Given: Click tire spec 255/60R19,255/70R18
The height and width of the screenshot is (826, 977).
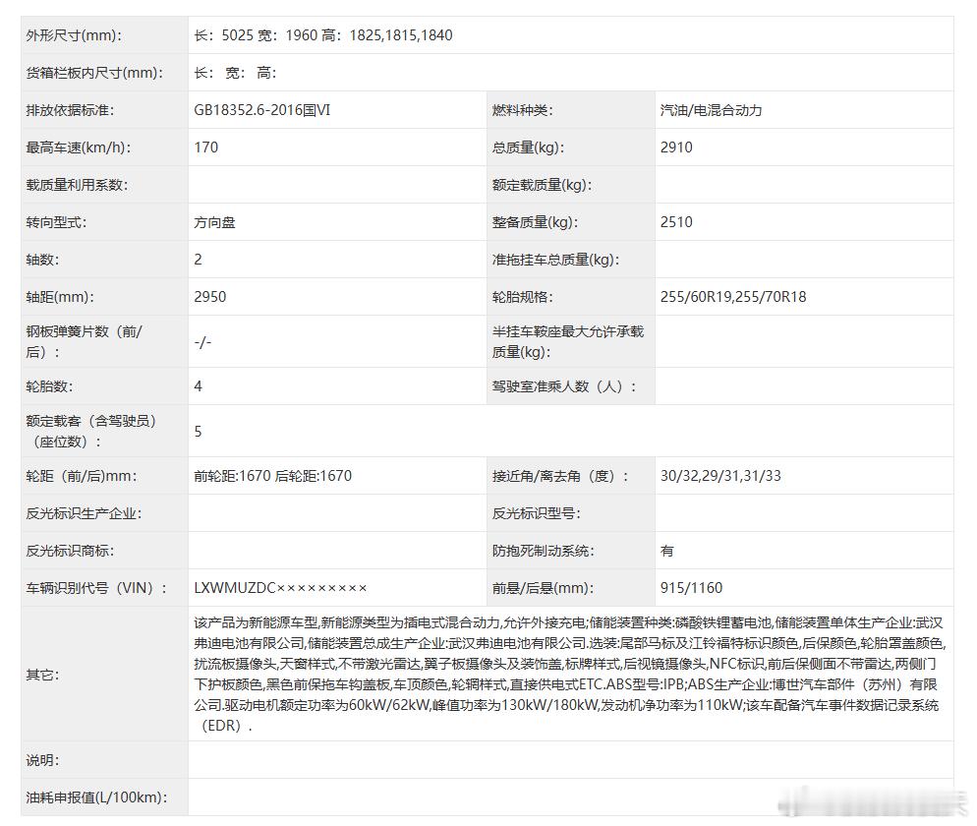Looking at the screenshot, I should pos(733,297).
